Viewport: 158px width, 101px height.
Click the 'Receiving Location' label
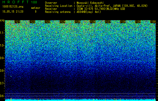pyautogui.click(x=59, y=6)
